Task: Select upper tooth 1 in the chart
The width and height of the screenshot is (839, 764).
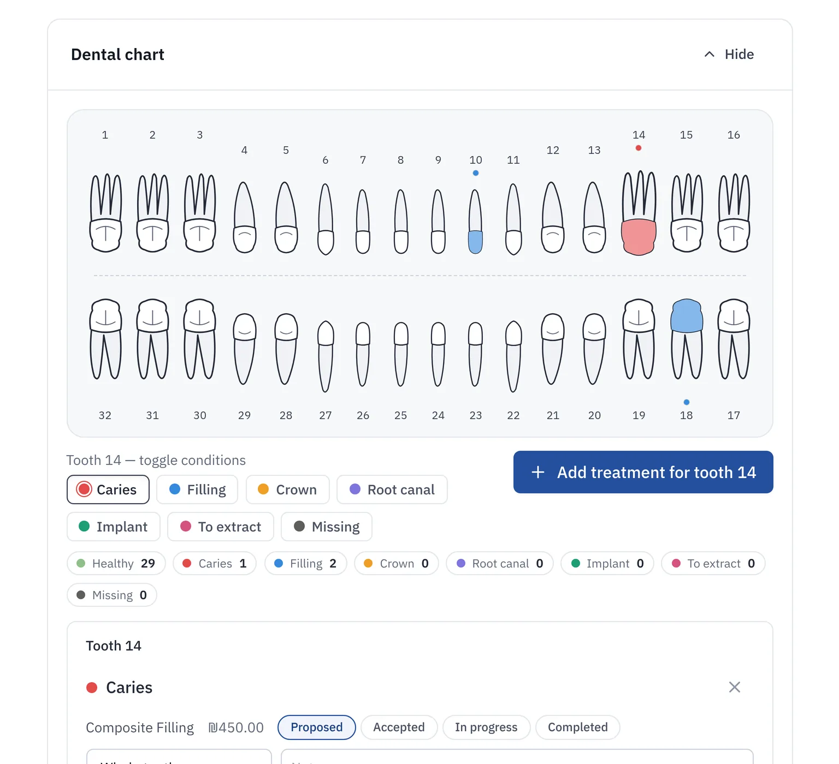Action: (x=105, y=213)
